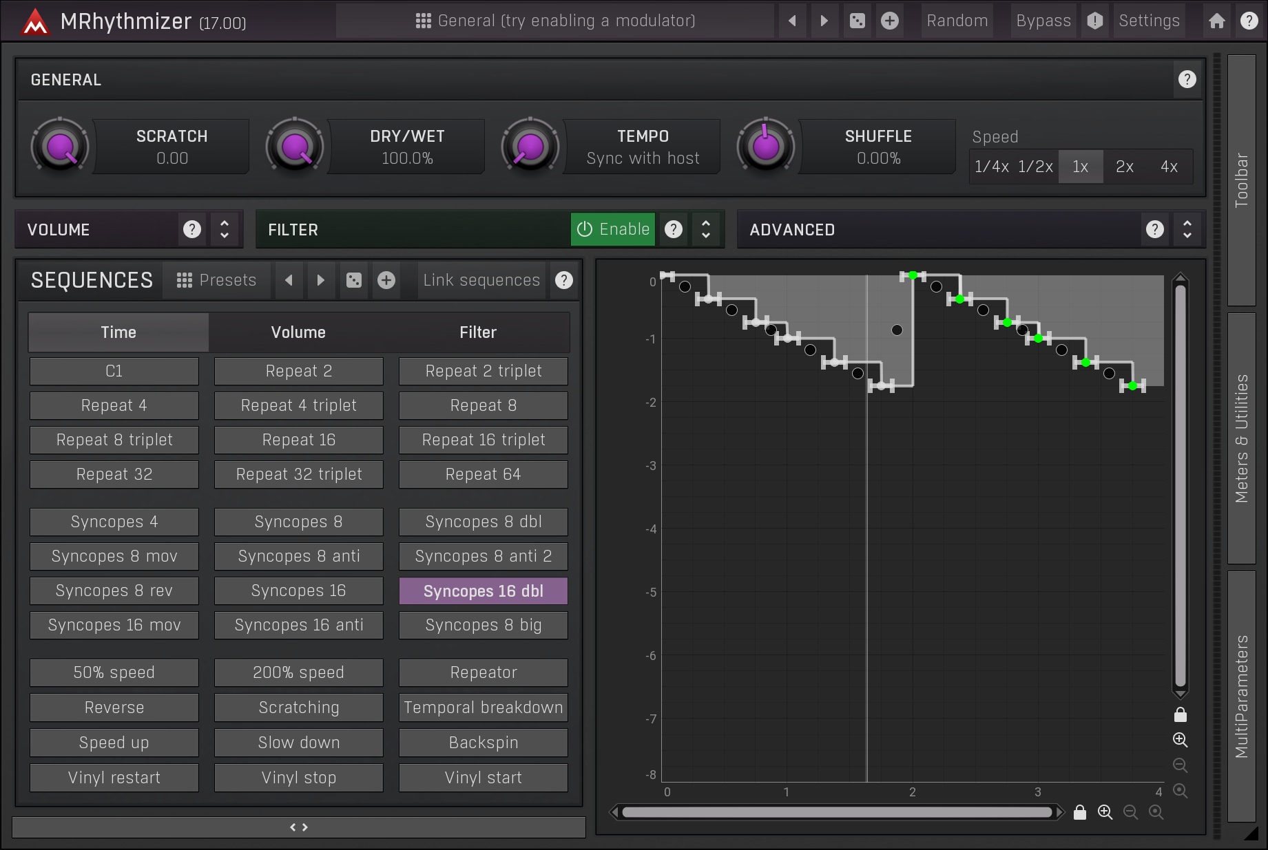Viewport: 1268px width, 850px height.
Task: Randomize sequence presets with dice icon
Action: [354, 280]
